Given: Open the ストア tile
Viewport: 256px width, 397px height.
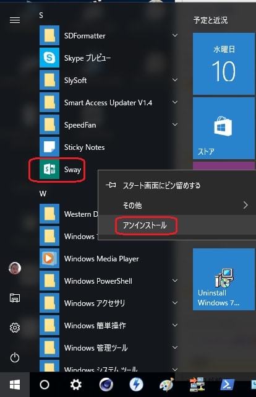Looking at the screenshot, I should tap(224, 128).
